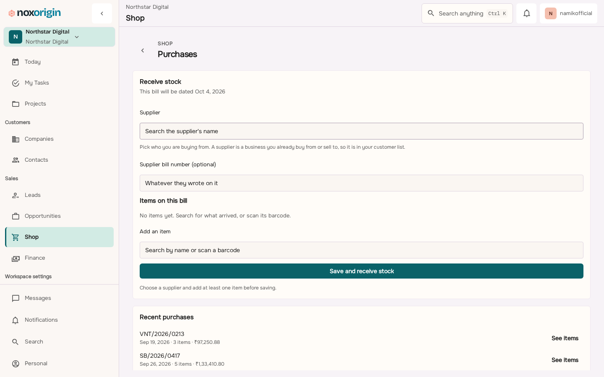Open Messages in Workspace settings
The image size is (604, 377).
tap(59, 298)
